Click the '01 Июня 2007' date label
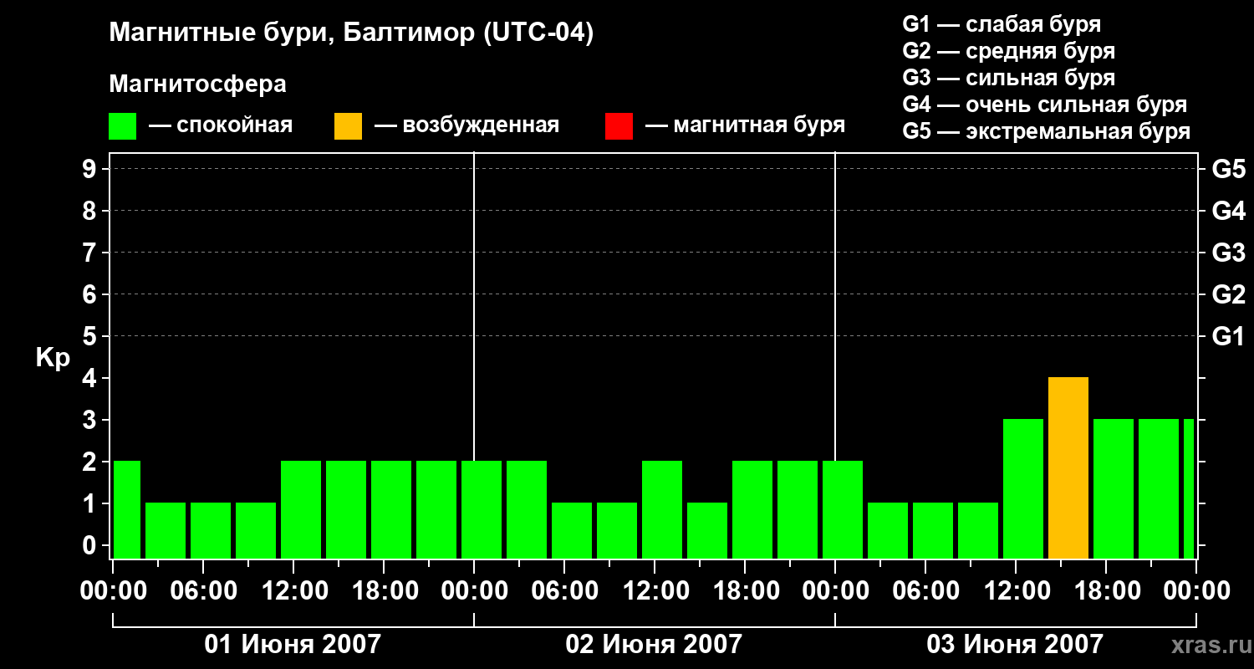 (x=293, y=644)
